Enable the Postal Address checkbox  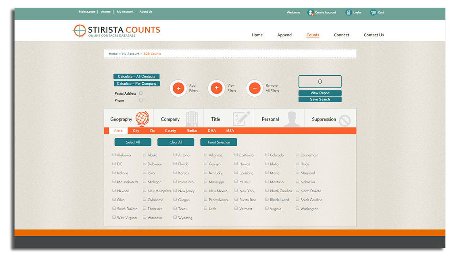pyautogui.click(x=141, y=93)
